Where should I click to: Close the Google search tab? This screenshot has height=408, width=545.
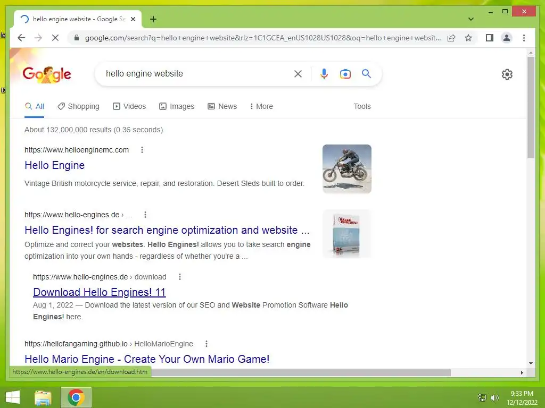point(133,19)
